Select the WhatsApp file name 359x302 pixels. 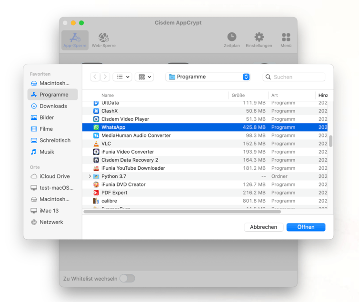[x=113, y=127]
